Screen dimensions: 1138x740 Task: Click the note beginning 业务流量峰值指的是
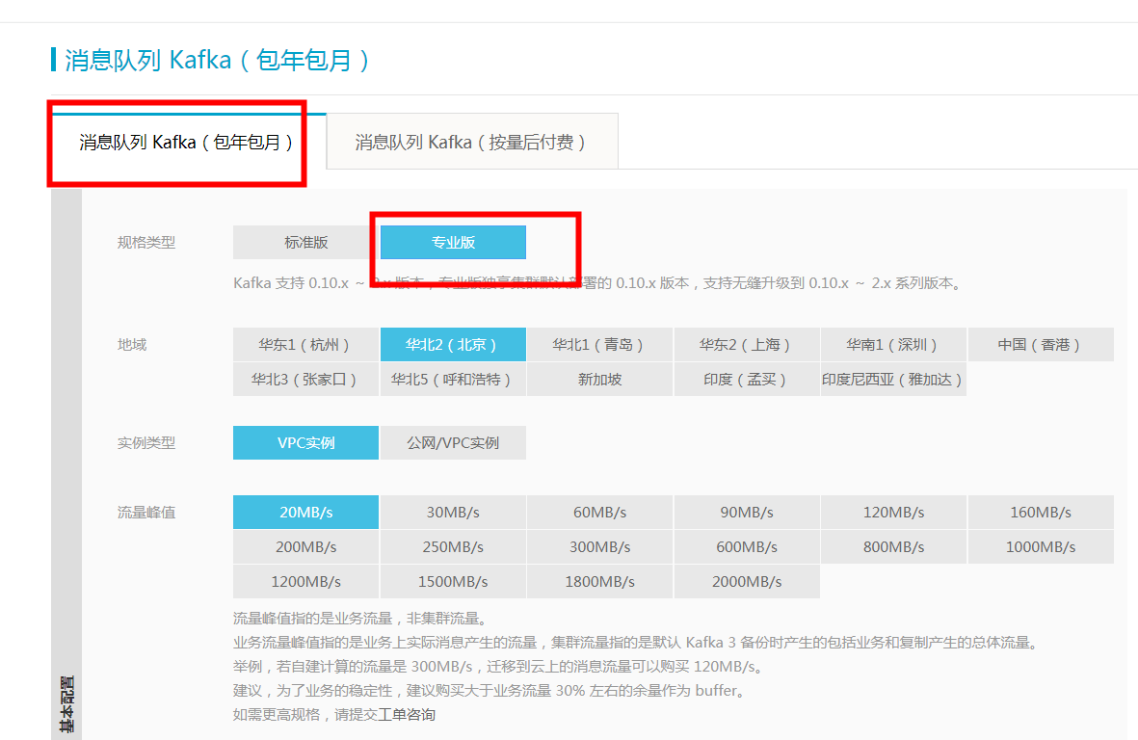point(637,642)
